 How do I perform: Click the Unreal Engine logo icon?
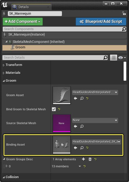5,5
